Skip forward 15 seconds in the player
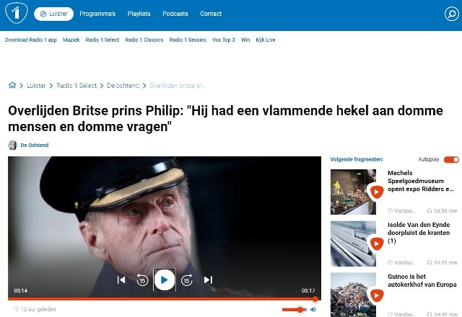Image resolution: width=462 pixels, height=317 pixels. (x=186, y=280)
